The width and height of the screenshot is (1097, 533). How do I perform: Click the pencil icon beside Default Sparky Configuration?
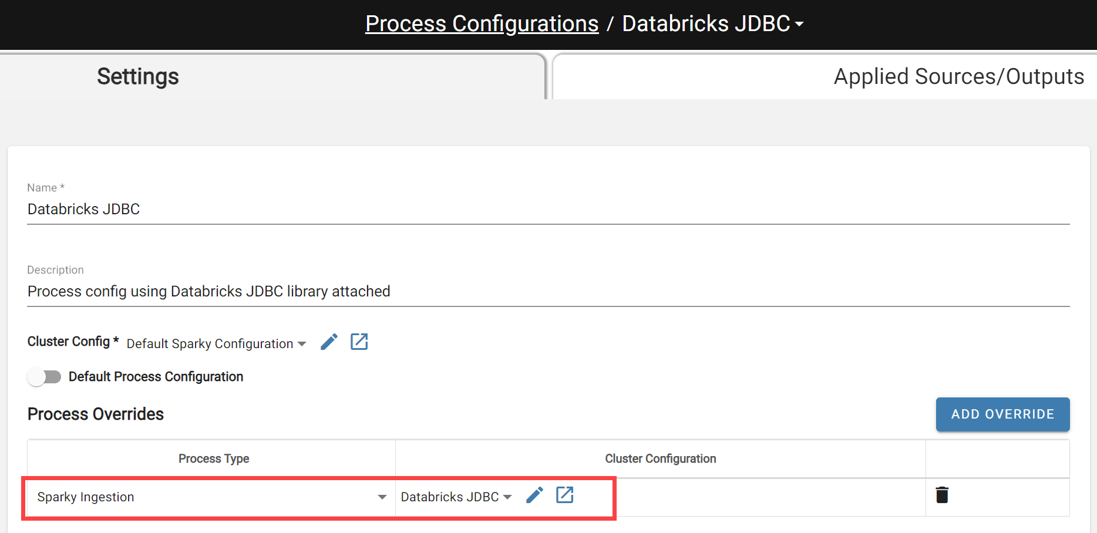pos(329,342)
